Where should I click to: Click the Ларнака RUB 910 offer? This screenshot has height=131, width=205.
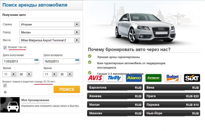click(x=172, y=105)
